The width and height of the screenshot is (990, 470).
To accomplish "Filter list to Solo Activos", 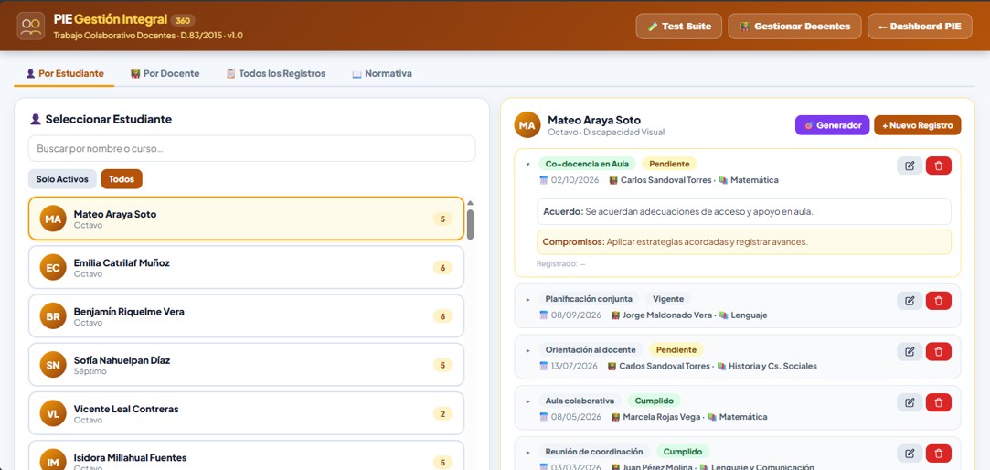I will 62,179.
